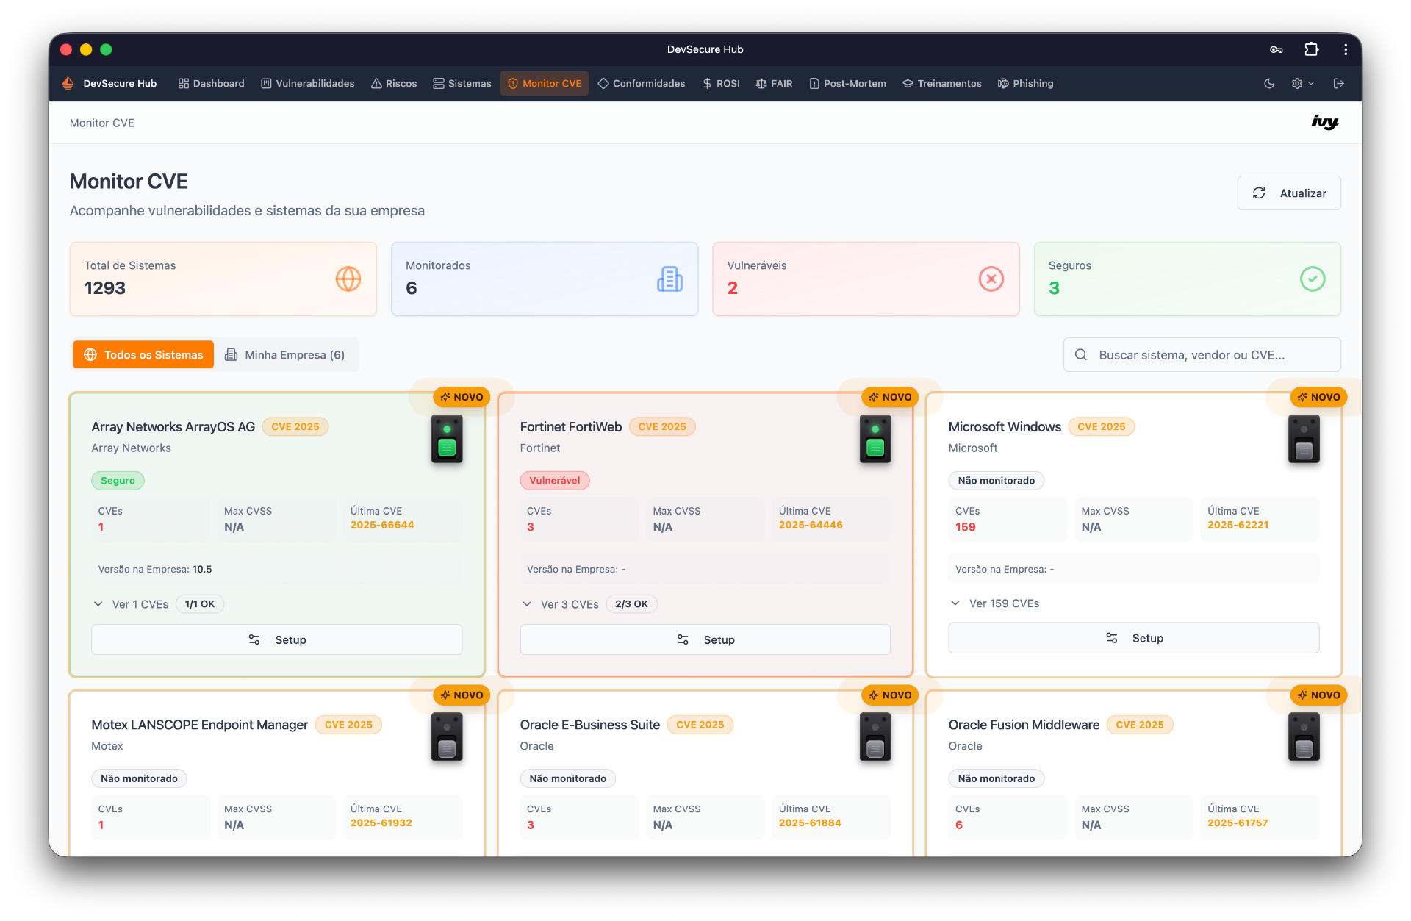Go to Dashboard
This screenshot has height=921, width=1411.
pyautogui.click(x=211, y=83)
